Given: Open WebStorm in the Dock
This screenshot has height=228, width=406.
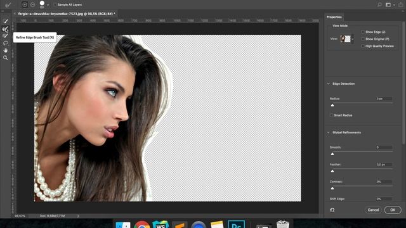Looking at the screenshot, I should point(160,224).
